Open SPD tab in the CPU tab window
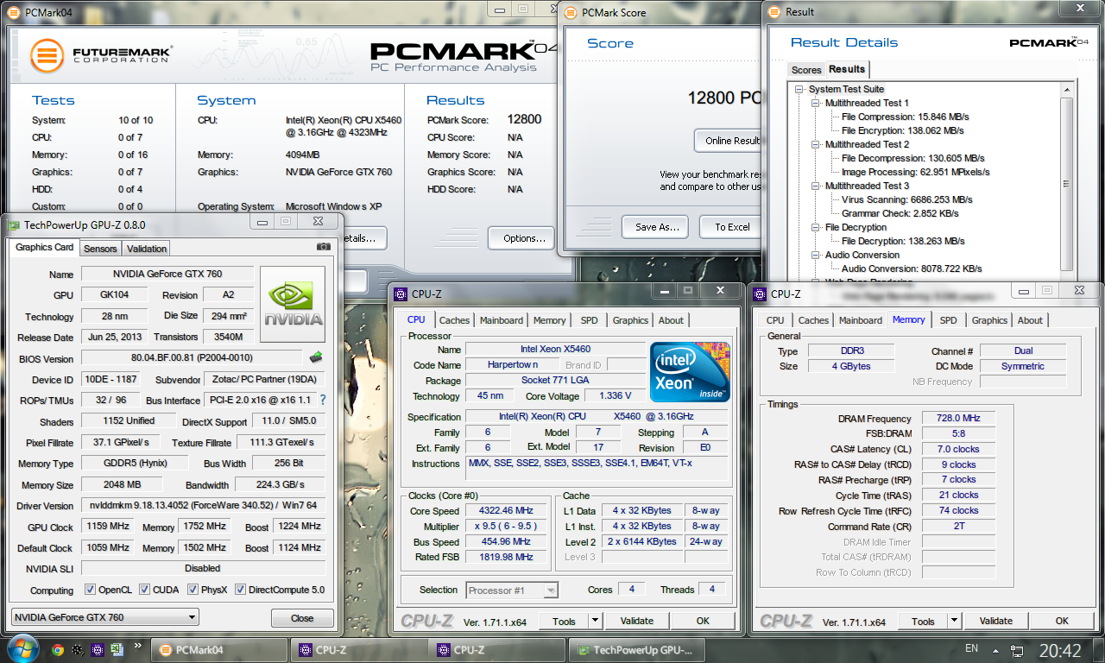 [x=589, y=320]
